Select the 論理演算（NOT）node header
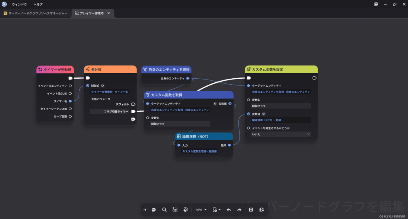 click(204, 136)
